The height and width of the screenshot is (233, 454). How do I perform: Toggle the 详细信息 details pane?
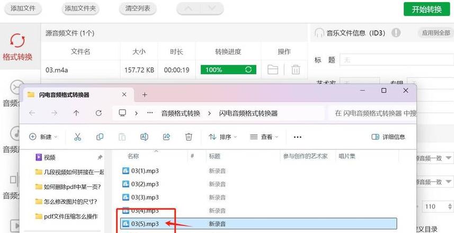tap(388, 137)
